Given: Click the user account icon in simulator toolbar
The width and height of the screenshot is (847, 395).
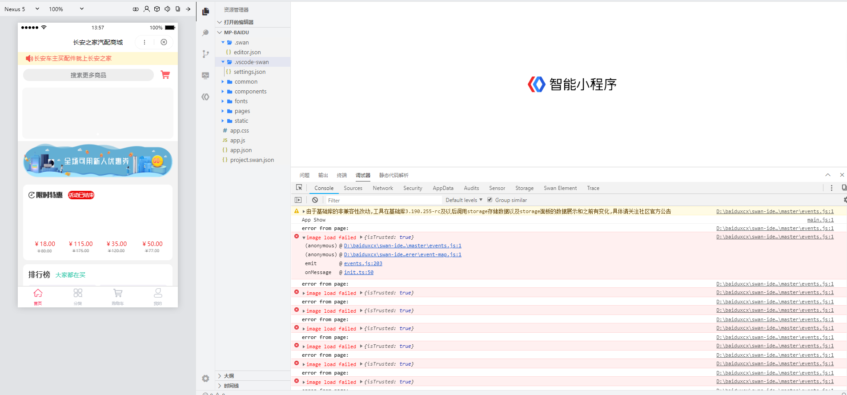Looking at the screenshot, I should [x=147, y=9].
